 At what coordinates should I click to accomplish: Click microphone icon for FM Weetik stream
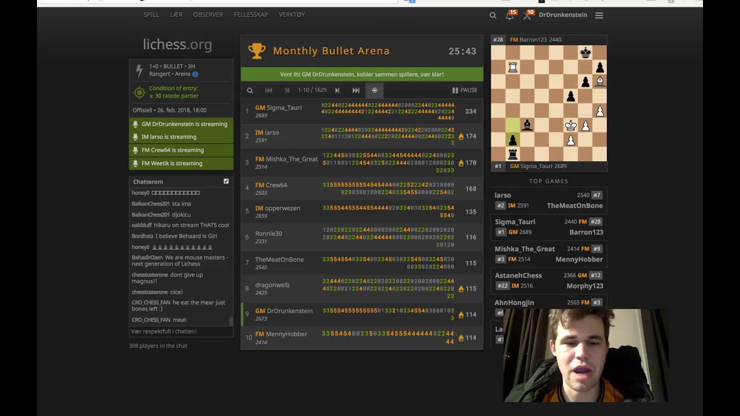pyautogui.click(x=135, y=164)
